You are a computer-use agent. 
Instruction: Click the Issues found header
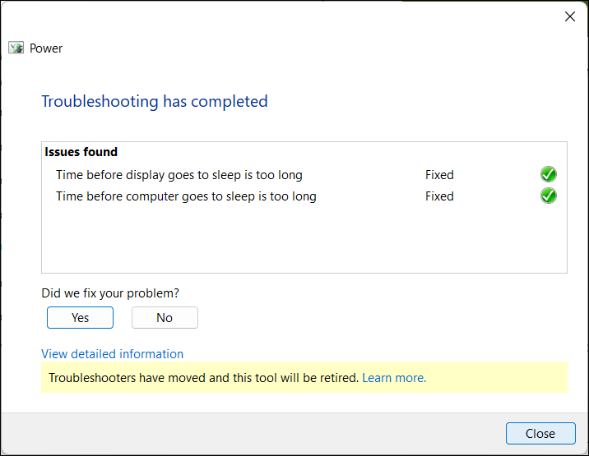tap(81, 152)
